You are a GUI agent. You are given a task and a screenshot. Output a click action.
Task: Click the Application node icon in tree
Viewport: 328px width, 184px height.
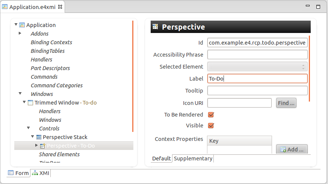pyautogui.click(x=22, y=25)
